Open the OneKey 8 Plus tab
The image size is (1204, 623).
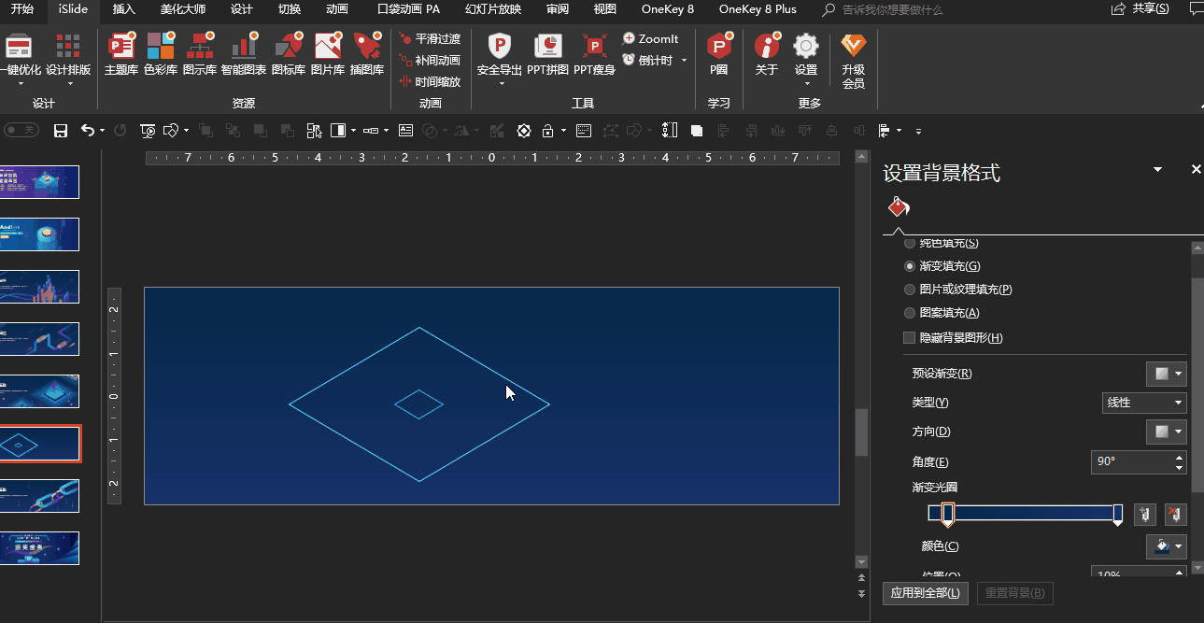pos(758,9)
